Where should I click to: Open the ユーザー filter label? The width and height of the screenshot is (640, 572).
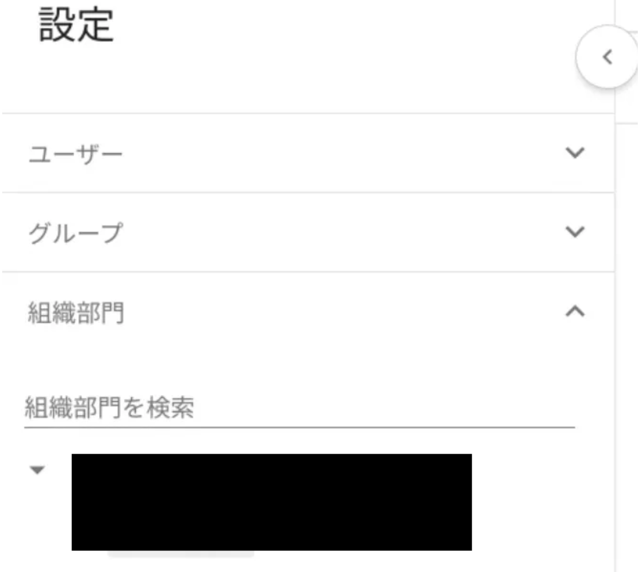[75, 154]
